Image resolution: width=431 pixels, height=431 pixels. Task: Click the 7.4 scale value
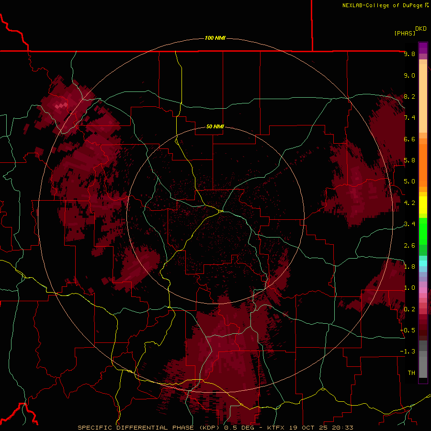tap(409, 118)
